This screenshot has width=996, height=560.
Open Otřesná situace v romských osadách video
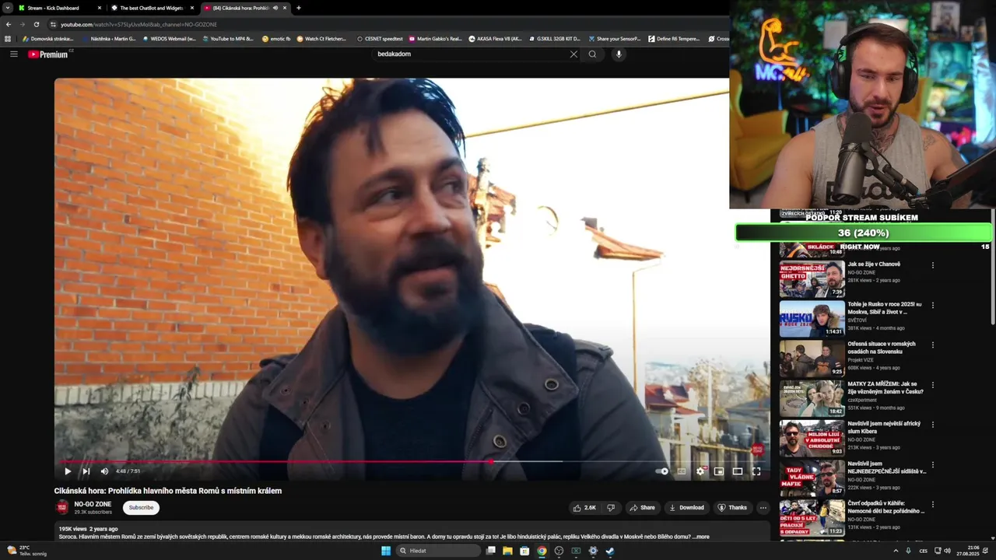tap(882, 348)
